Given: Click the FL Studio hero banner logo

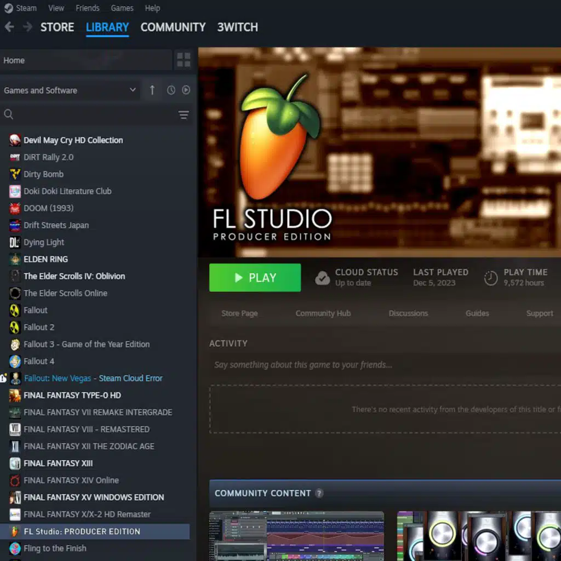Looking at the screenshot, I should pos(273,157).
